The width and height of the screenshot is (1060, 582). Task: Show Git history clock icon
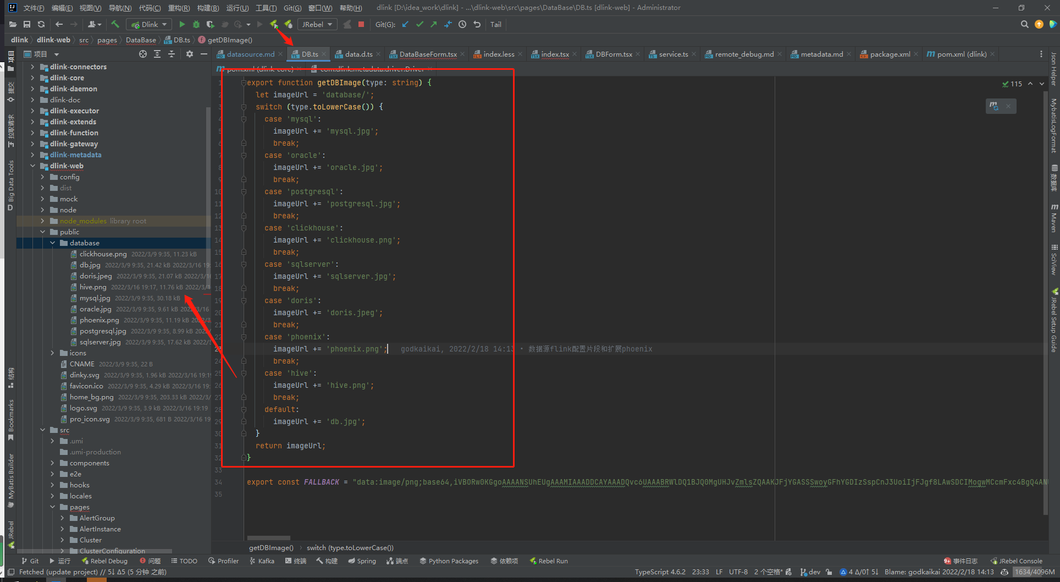coord(462,24)
